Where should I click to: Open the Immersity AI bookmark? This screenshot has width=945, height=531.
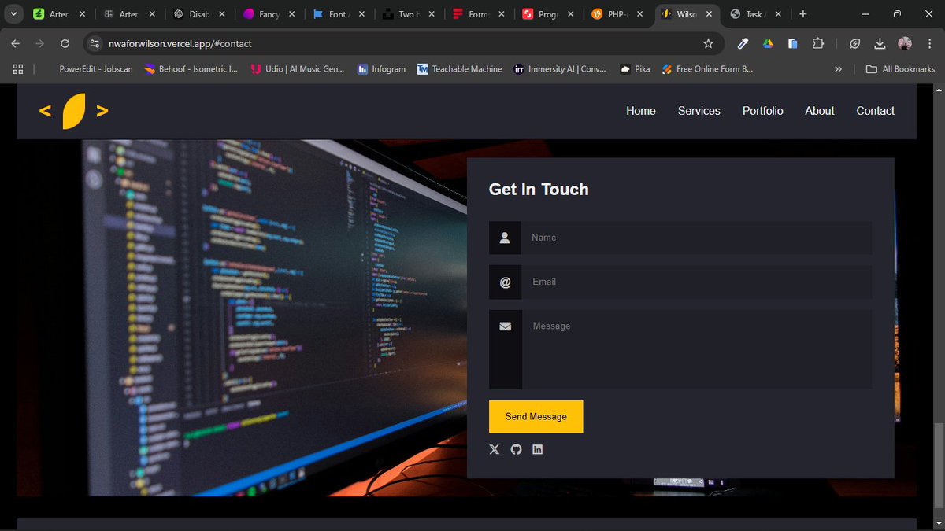click(561, 69)
